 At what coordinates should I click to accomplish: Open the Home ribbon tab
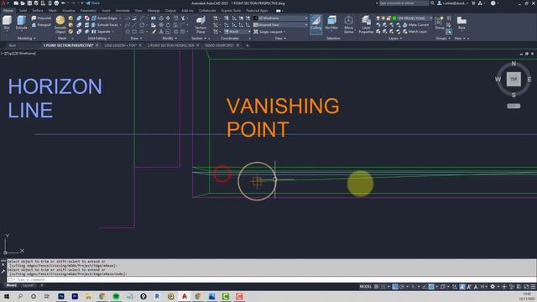point(8,11)
